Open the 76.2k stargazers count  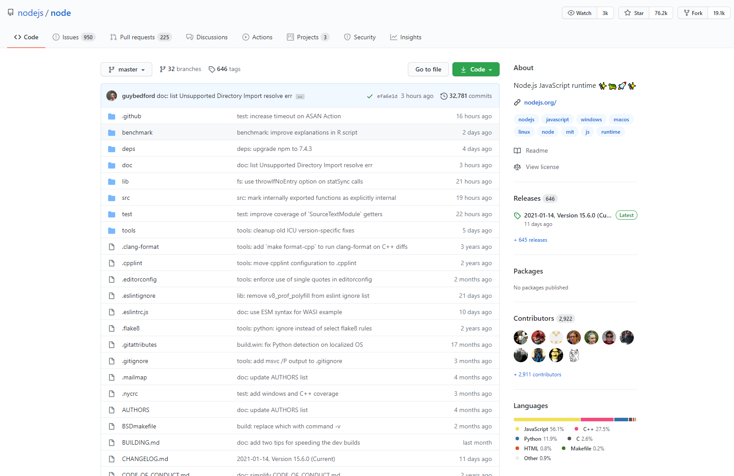(661, 13)
